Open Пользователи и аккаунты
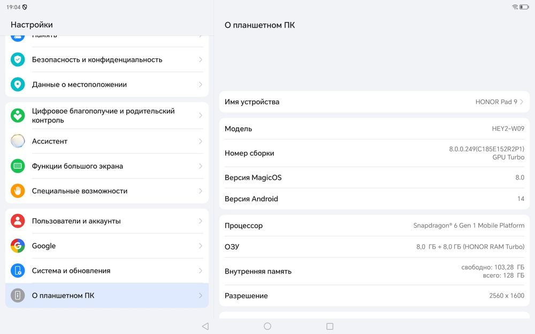This screenshot has width=535, height=334. [x=107, y=221]
